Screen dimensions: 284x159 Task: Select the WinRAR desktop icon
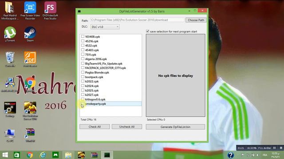click(x=30, y=135)
